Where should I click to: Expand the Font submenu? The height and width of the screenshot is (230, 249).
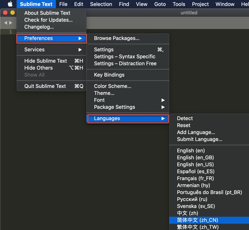click(x=128, y=100)
